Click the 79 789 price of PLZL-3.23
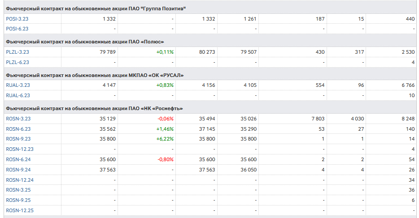The image size is (419, 218). point(108,52)
